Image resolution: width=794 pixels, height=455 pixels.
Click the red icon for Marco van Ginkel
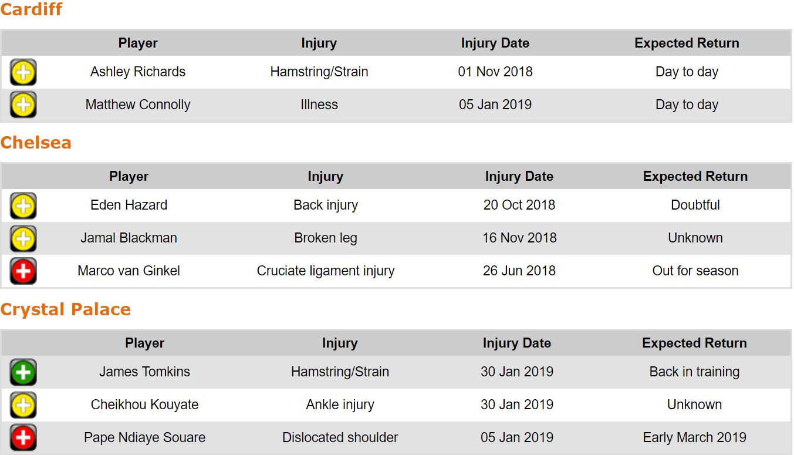[x=23, y=271]
